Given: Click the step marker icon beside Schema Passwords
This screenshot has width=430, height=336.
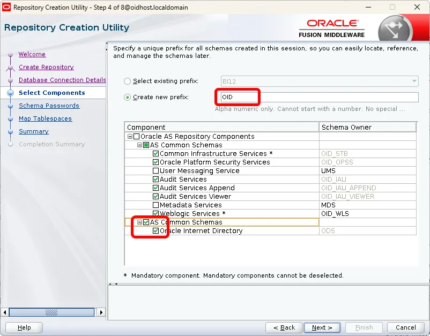Looking at the screenshot, I should pos(10,106).
